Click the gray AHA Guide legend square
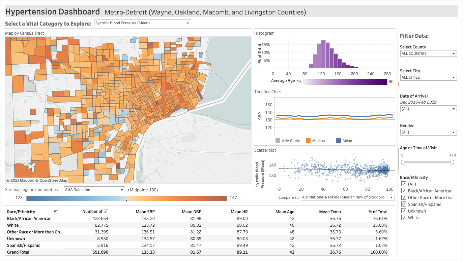463x261 pixels. pos(278,141)
